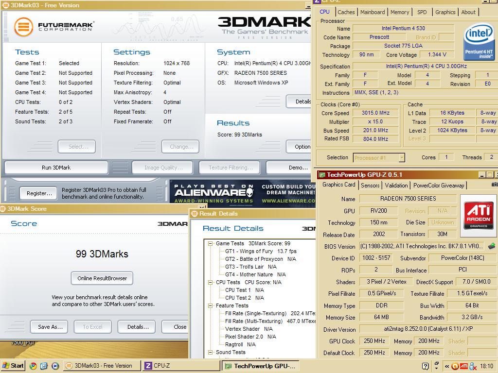
Task: Open the CPU-Z Graphics tab
Action: [445, 12]
